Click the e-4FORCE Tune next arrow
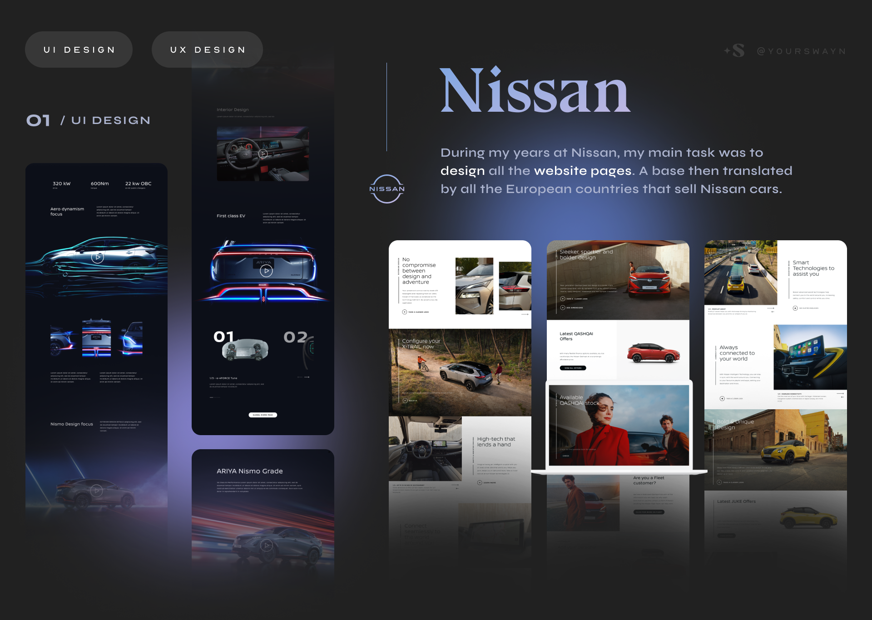 pyautogui.click(x=307, y=377)
